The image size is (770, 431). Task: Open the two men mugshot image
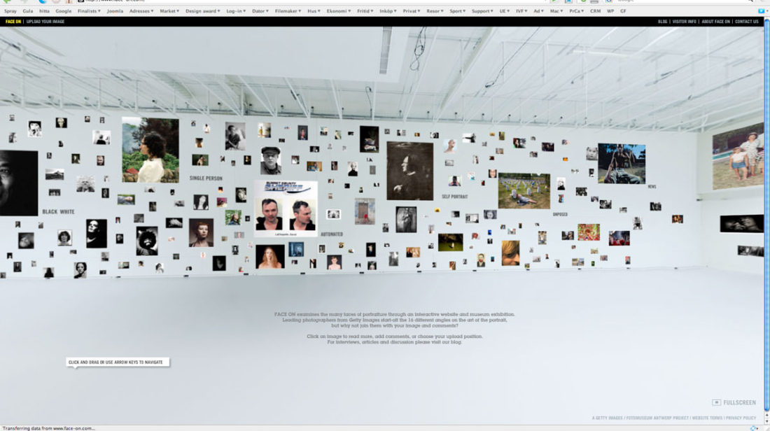coord(286,209)
